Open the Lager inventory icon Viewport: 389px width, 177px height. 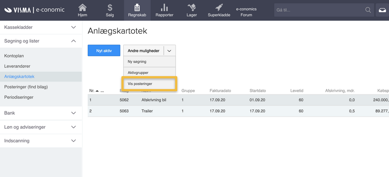[192, 7]
